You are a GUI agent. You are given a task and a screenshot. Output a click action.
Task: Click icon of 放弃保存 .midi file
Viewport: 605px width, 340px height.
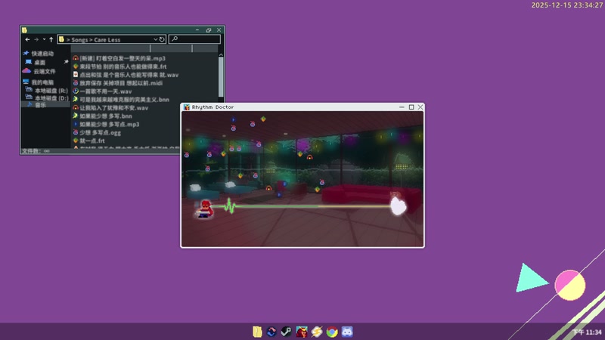coord(76,83)
